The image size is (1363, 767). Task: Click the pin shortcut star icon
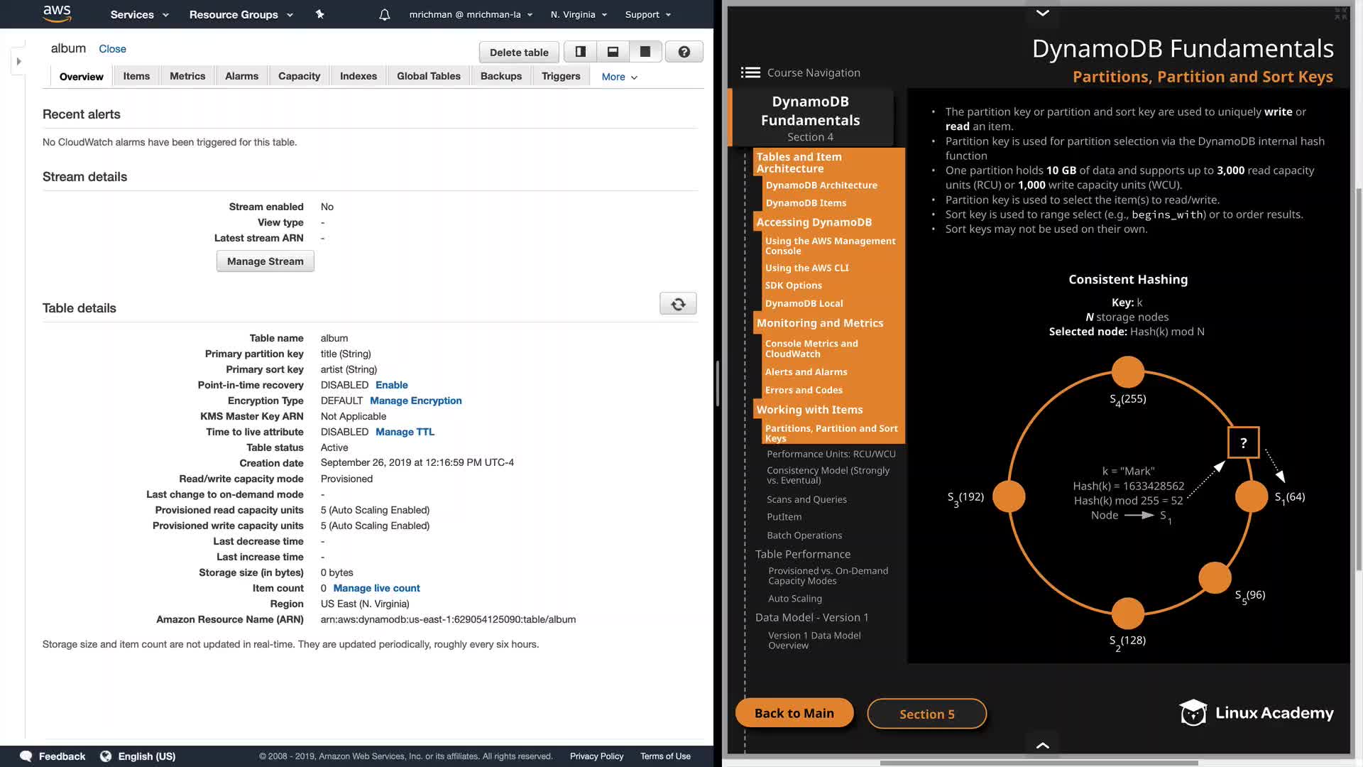[x=320, y=14]
